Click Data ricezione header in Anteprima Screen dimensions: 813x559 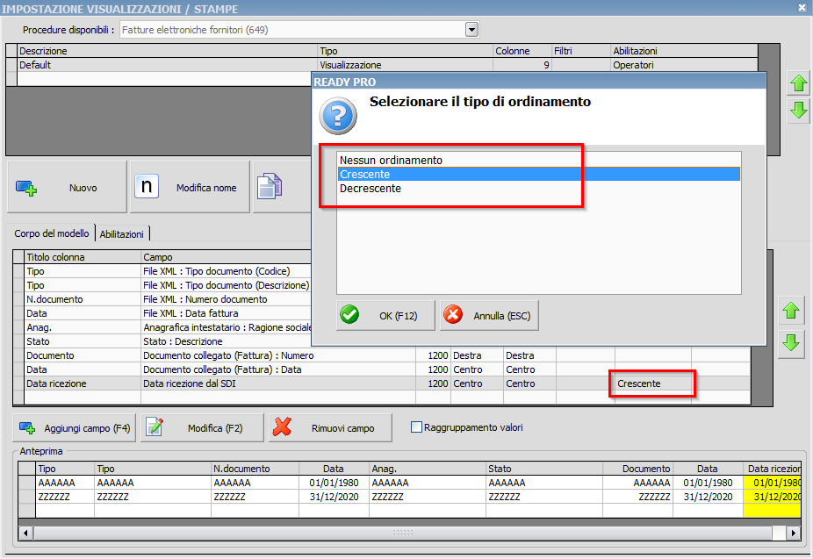773,469
